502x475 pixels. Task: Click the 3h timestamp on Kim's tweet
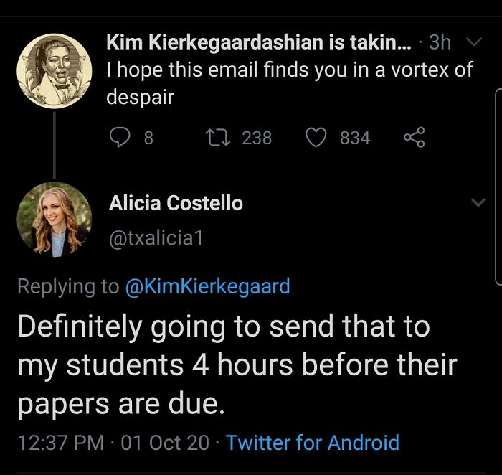pos(439,43)
